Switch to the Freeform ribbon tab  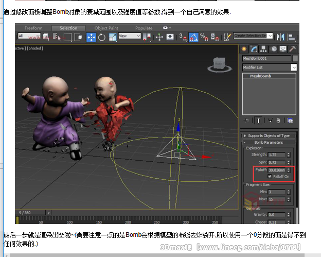(33, 28)
